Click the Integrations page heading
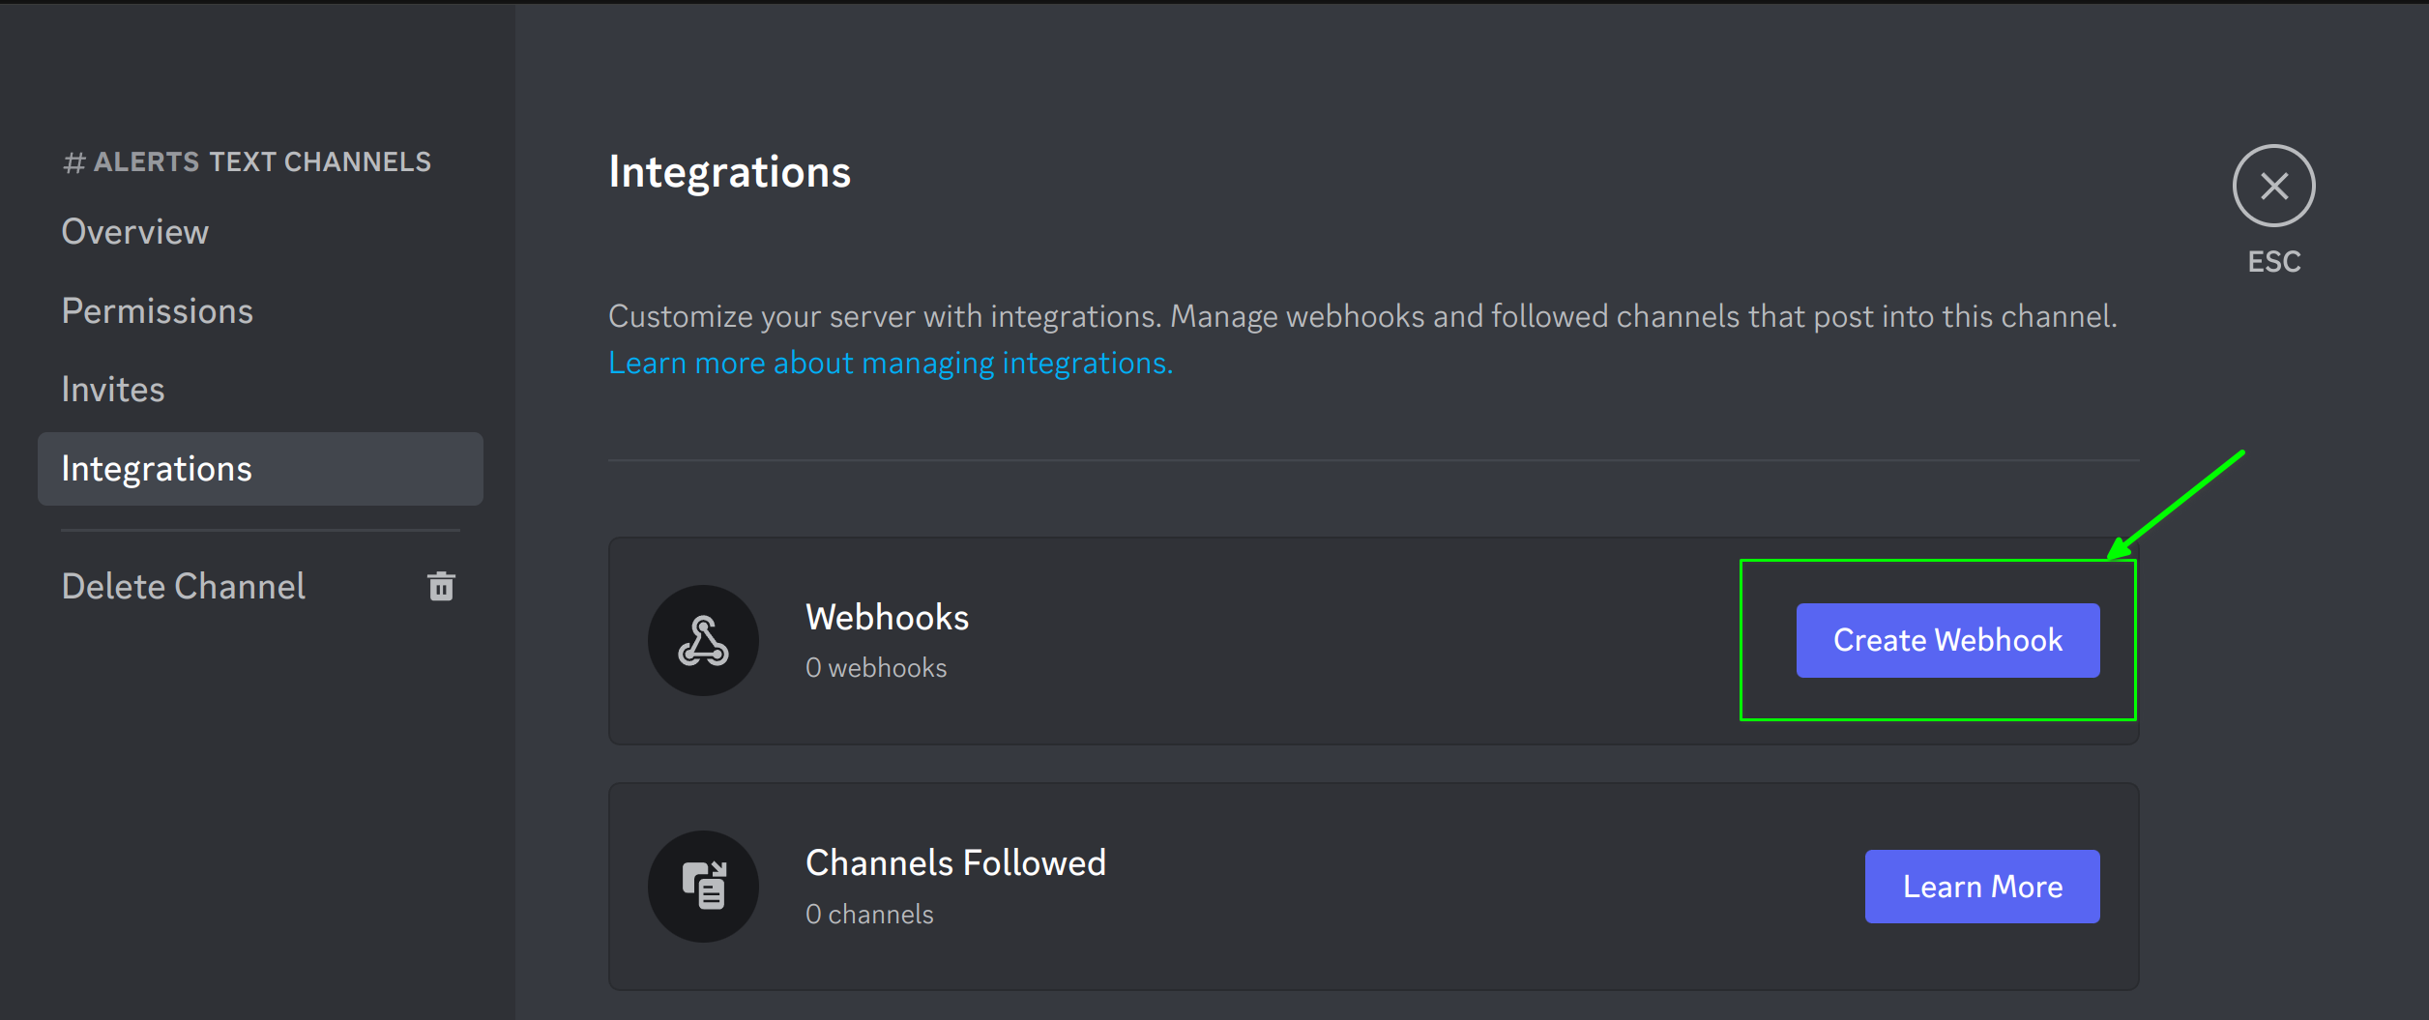The image size is (2429, 1020). point(729,173)
